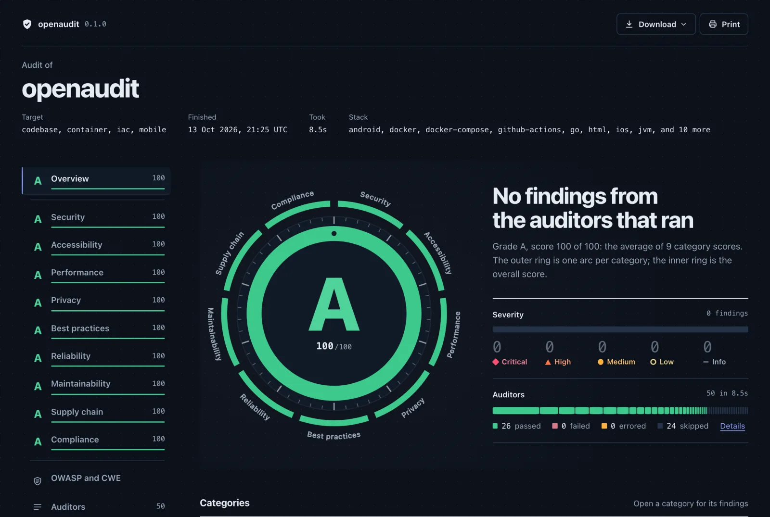Open the Performance category in sidebar
770x517 pixels.
pos(97,274)
